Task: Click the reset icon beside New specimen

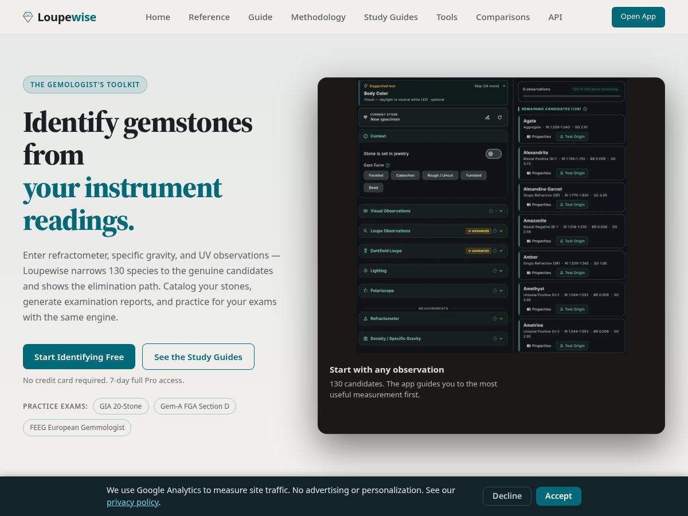Action: [x=499, y=118]
